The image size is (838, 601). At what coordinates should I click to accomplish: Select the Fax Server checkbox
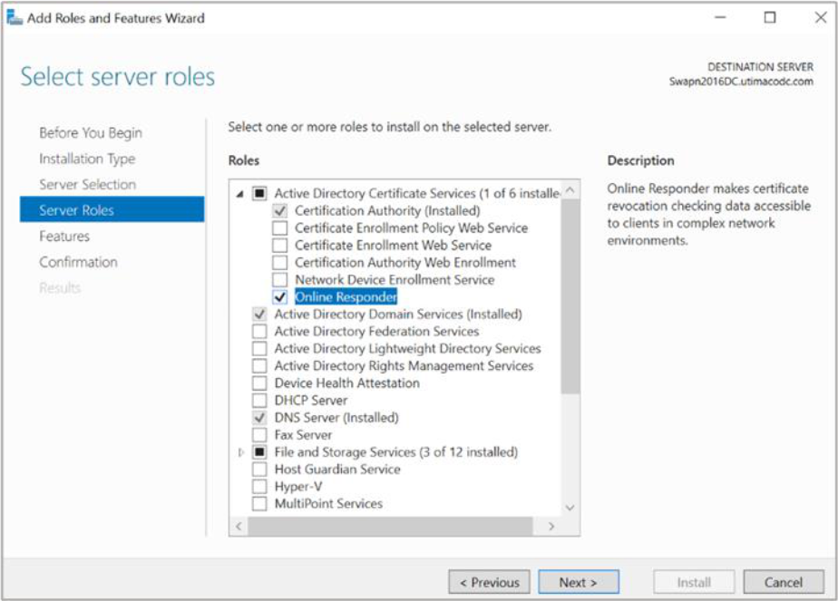[259, 435]
